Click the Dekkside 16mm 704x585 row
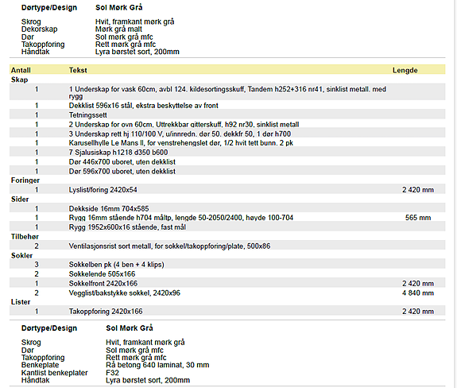 227,208
